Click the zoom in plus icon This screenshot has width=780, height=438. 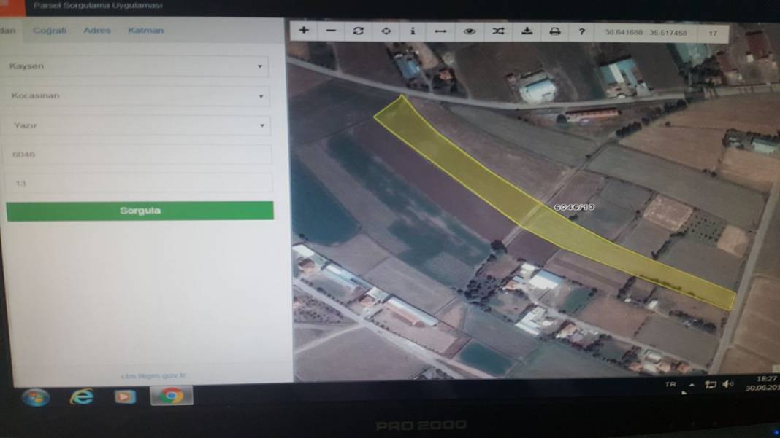point(304,31)
